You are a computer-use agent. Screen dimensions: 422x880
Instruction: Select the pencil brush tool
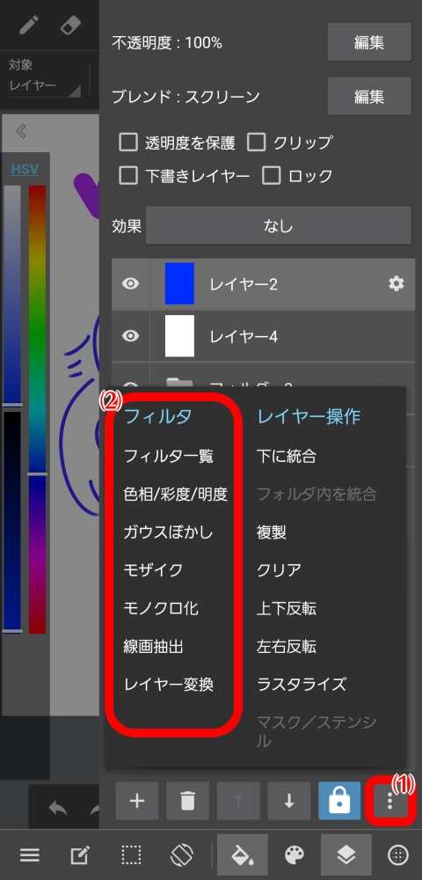tap(28, 26)
